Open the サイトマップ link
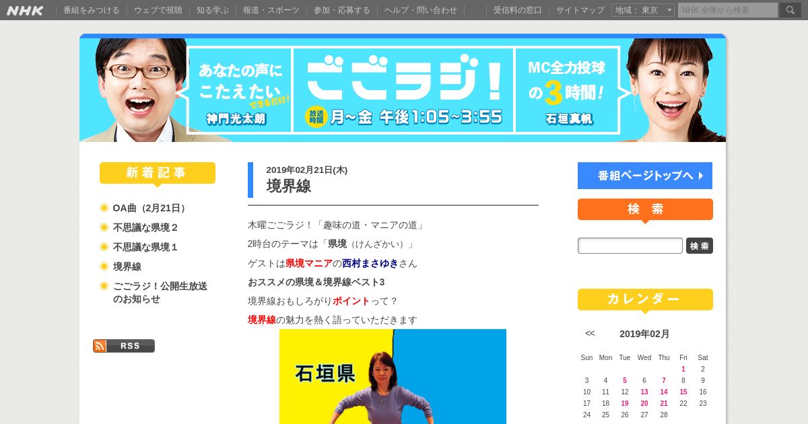 click(580, 10)
